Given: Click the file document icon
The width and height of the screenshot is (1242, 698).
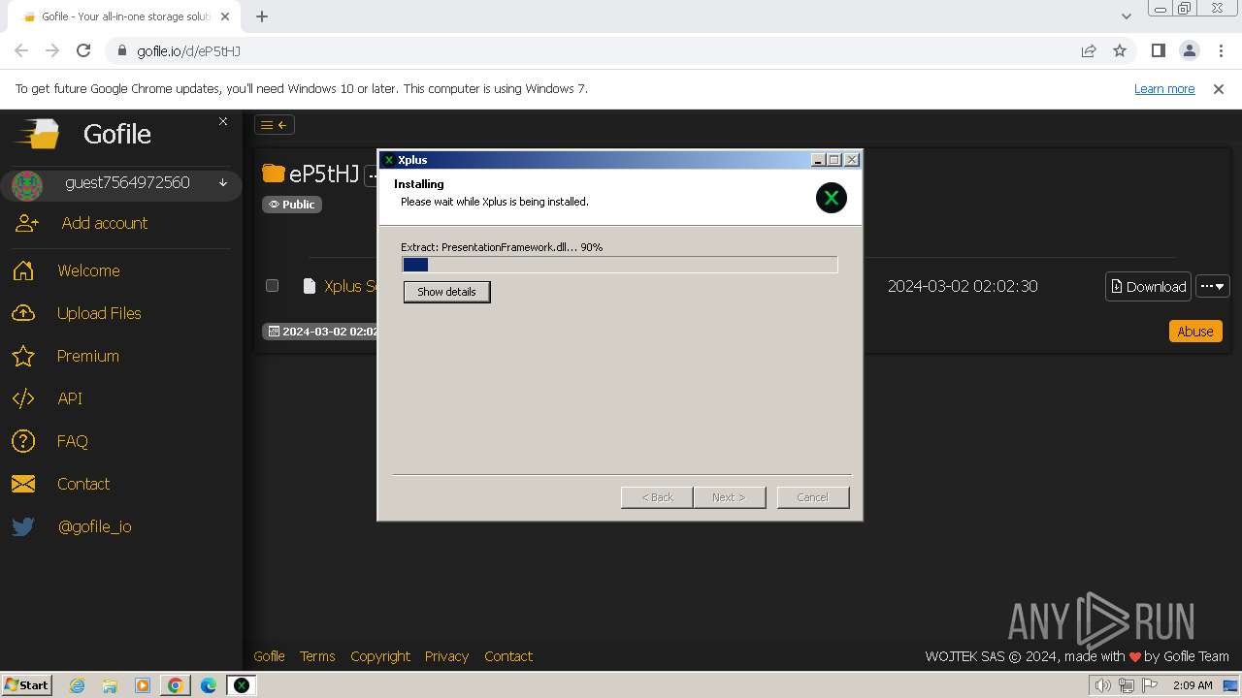Looking at the screenshot, I should tap(310, 286).
